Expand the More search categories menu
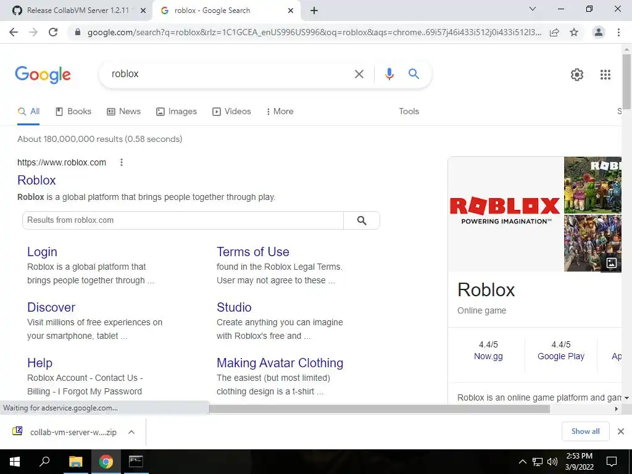632x474 pixels. coord(280,112)
